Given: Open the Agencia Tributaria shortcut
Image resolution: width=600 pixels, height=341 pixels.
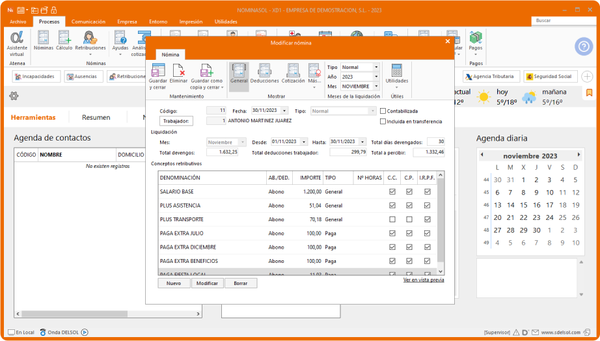Looking at the screenshot, I should 491,77.
